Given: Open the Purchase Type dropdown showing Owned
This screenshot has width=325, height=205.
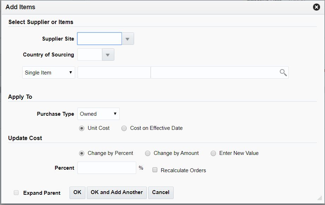Looking at the screenshot, I should [x=98, y=114].
